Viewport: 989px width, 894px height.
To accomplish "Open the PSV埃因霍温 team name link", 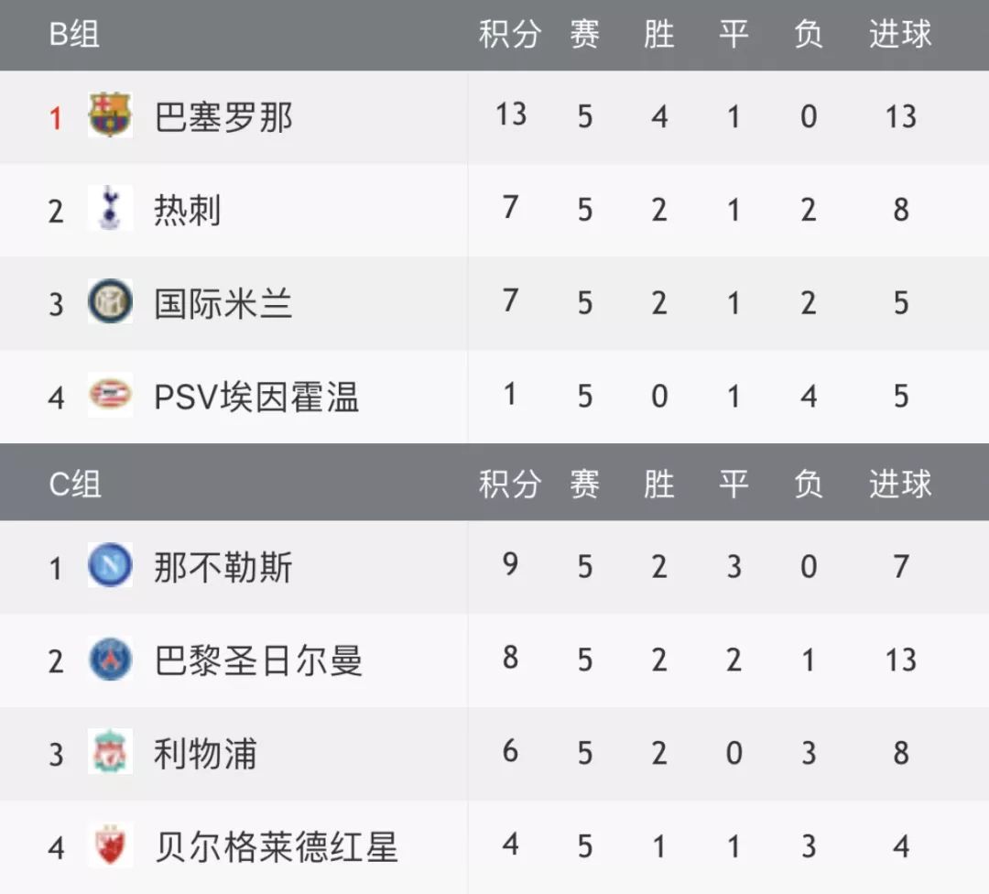I will click(x=256, y=397).
